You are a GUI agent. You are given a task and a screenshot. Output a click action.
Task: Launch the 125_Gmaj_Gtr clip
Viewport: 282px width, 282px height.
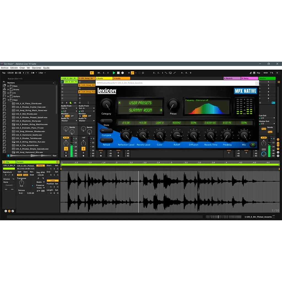[80, 85]
